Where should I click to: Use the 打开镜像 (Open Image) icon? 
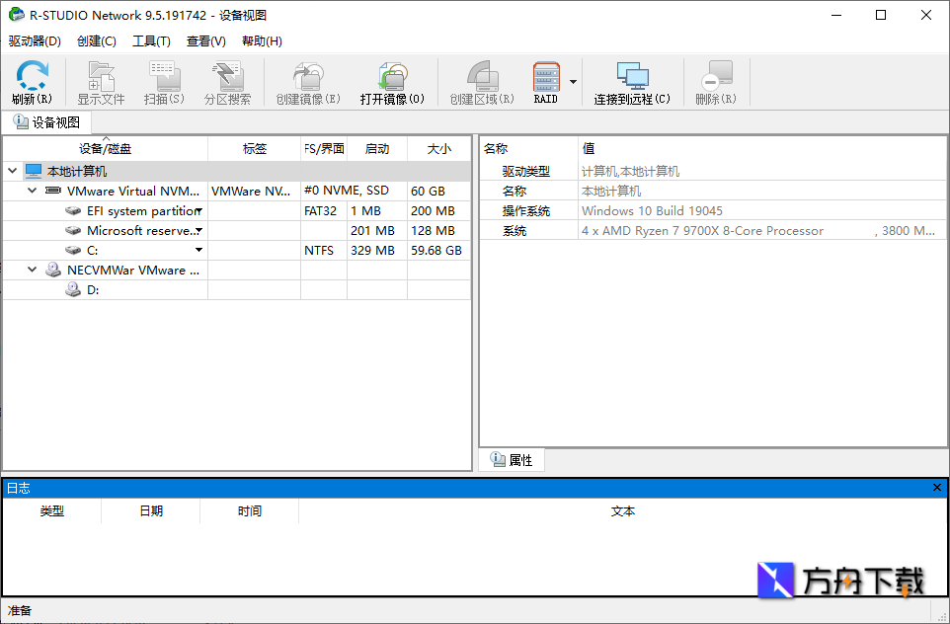[x=391, y=82]
